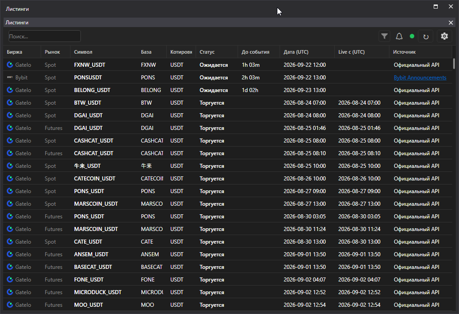Click the Bybit exchange logo icon
Screen dimensions: 459x314
point(9,78)
